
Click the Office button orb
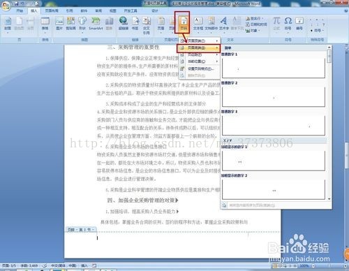[x=6, y=6]
